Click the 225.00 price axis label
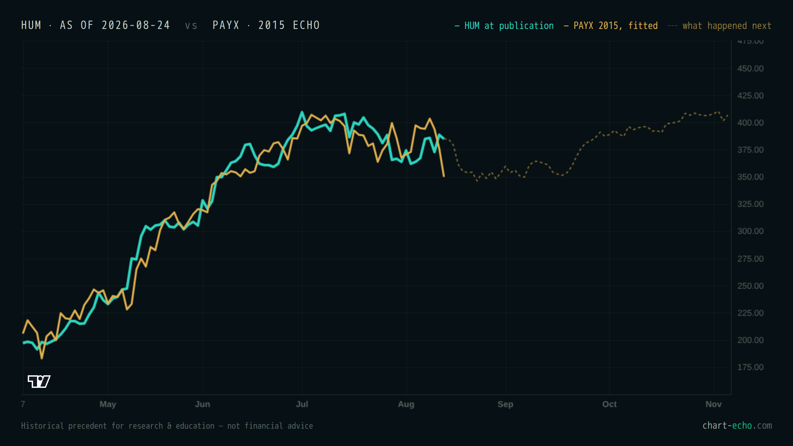 coord(750,313)
